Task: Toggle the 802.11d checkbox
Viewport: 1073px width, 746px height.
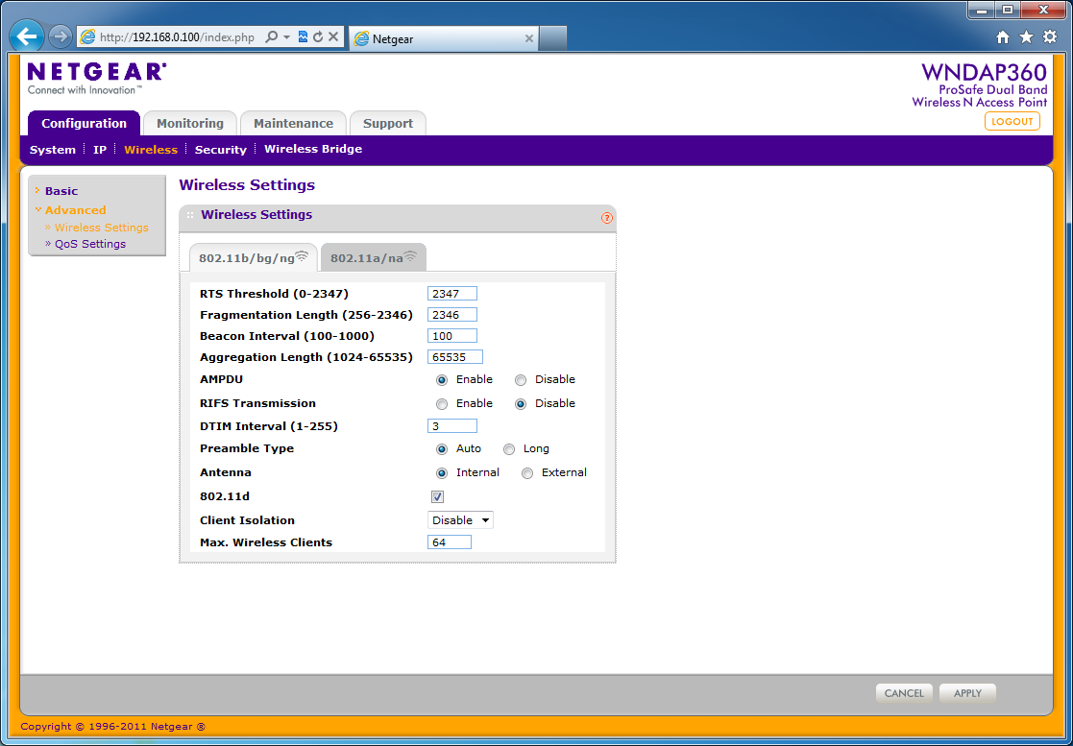Action: (438, 497)
